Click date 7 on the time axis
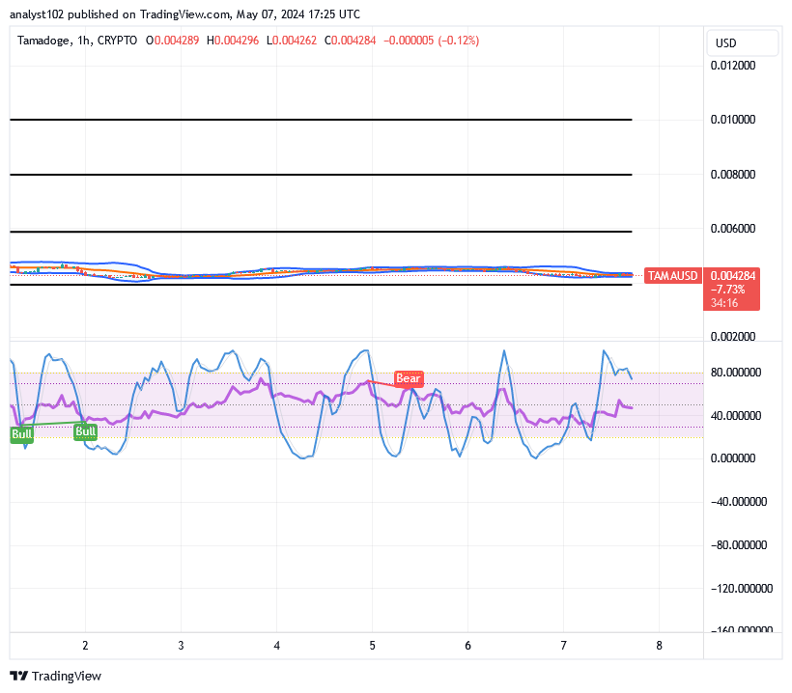This screenshot has height=693, width=792. 564,646
